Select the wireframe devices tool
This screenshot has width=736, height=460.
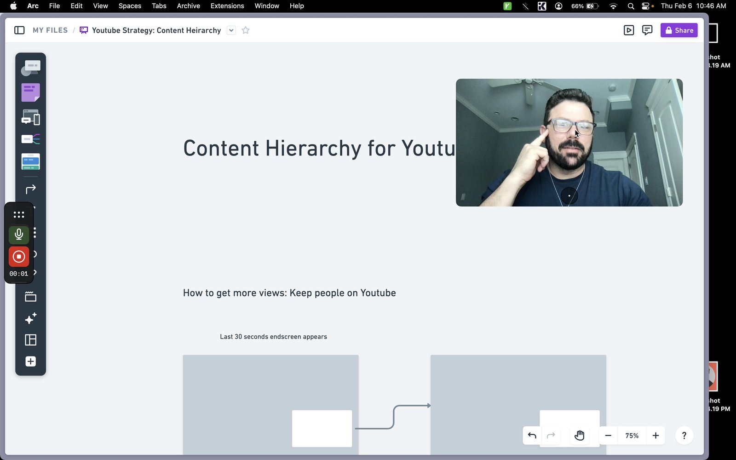point(30,117)
